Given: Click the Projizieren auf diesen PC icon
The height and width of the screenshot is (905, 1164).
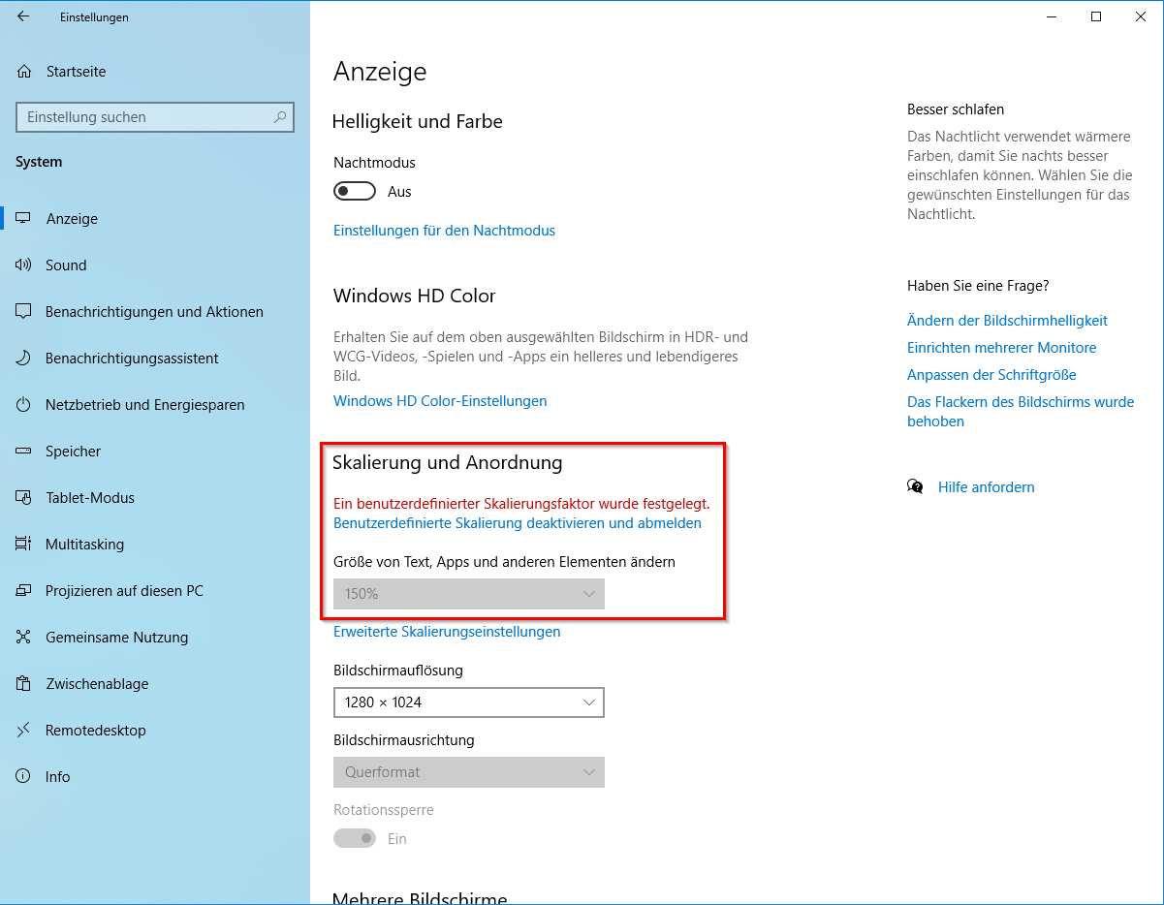Looking at the screenshot, I should 24,591.
